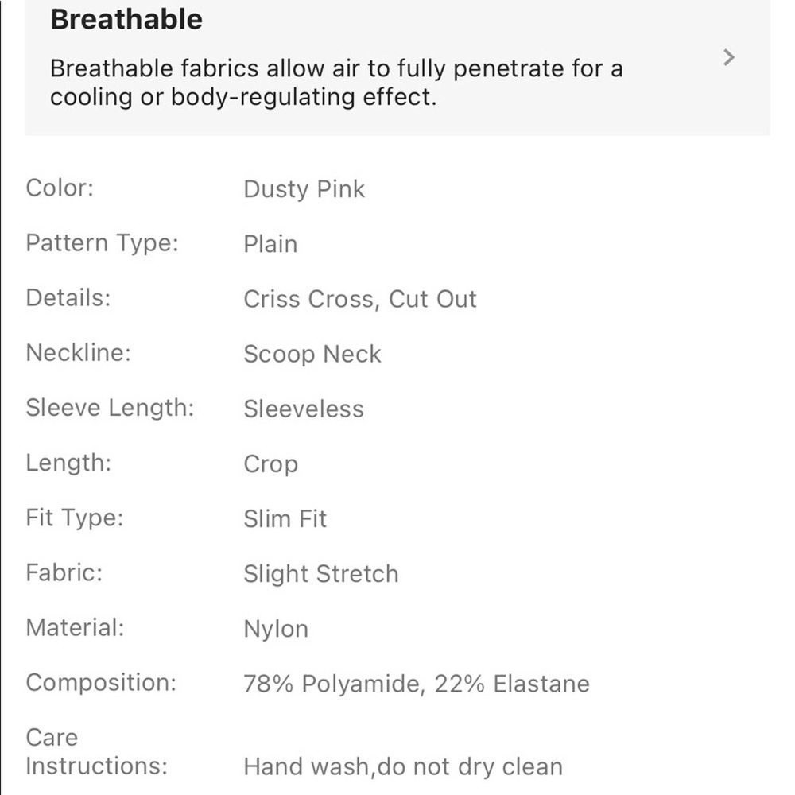
Task: Tap the Nylon material value
Action: (275, 629)
